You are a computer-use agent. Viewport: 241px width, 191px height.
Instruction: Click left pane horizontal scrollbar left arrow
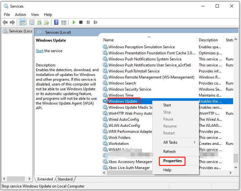click(x=4, y=179)
